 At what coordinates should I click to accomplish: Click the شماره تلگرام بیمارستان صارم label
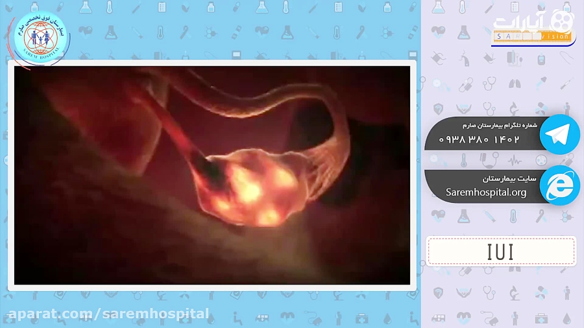tap(500, 125)
